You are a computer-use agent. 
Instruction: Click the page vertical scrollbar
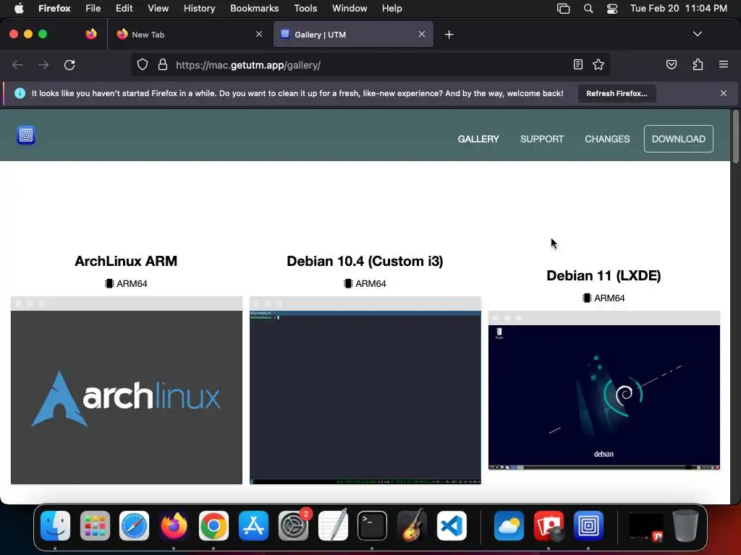coord(735,137)
